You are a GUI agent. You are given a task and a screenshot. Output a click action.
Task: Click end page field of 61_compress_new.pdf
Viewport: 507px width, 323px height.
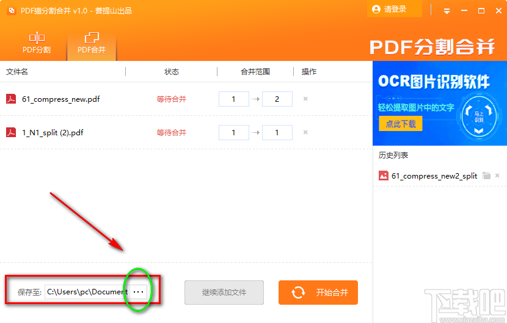click(277, 99)
